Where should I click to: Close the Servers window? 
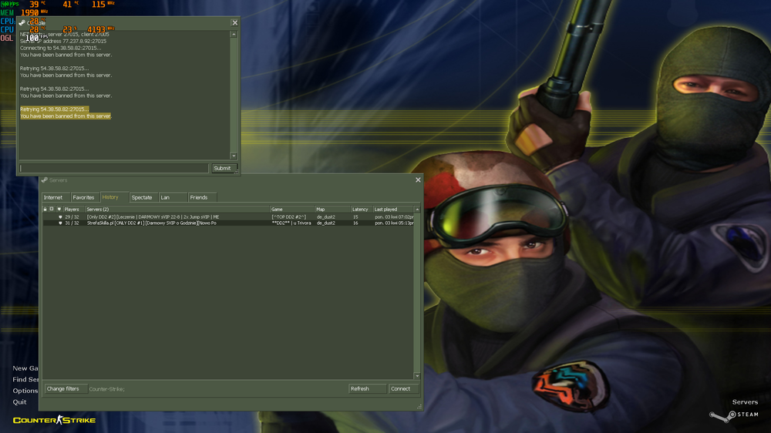point(418,180)
